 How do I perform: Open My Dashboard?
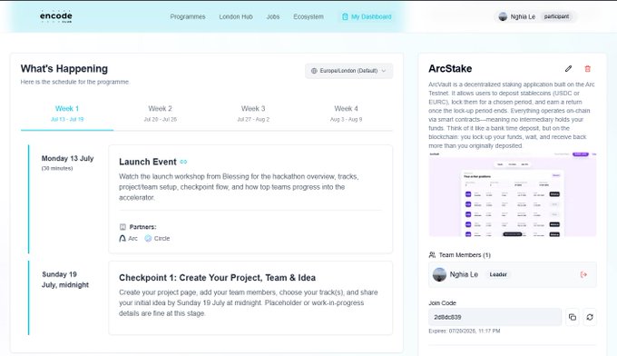point(367,17)
